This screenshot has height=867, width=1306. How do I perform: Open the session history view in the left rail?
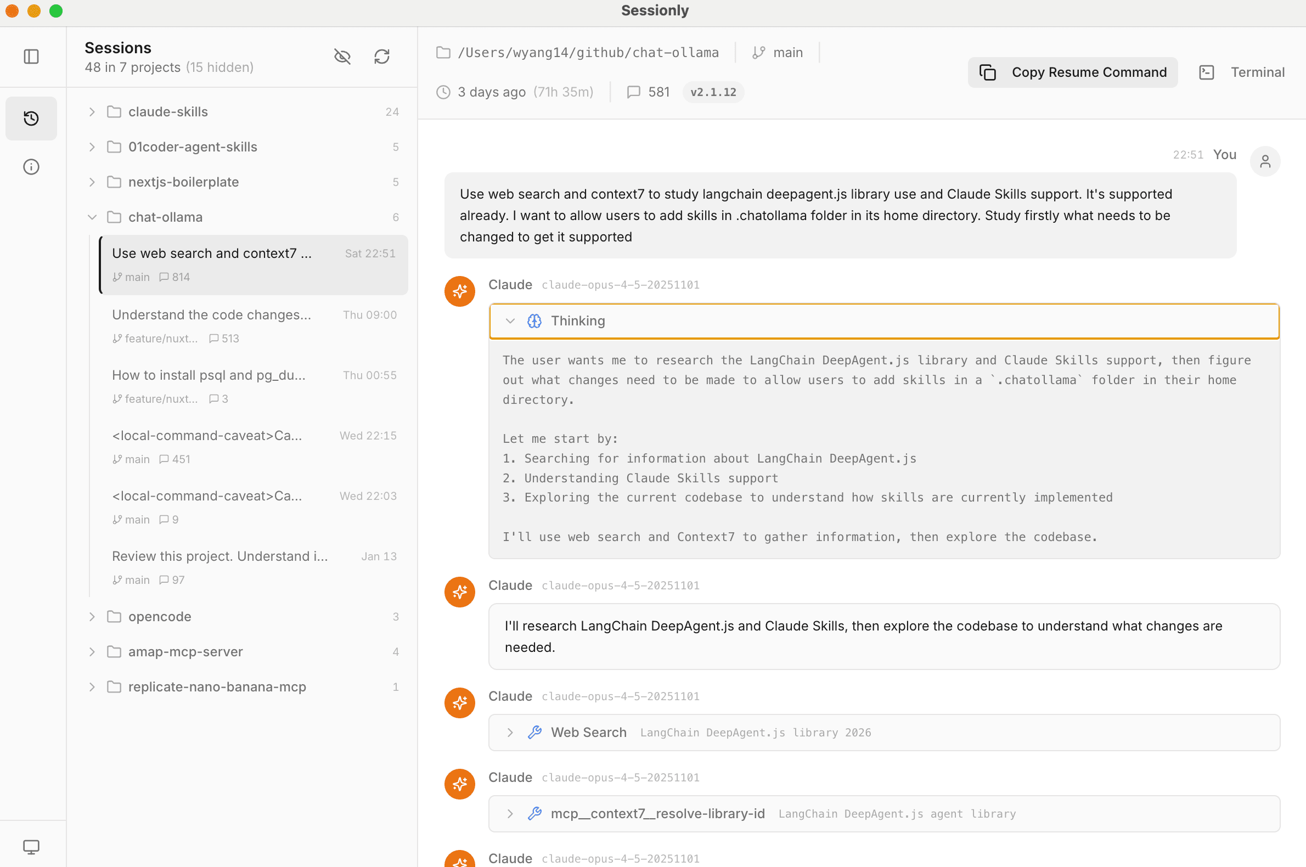coord(31,118)
